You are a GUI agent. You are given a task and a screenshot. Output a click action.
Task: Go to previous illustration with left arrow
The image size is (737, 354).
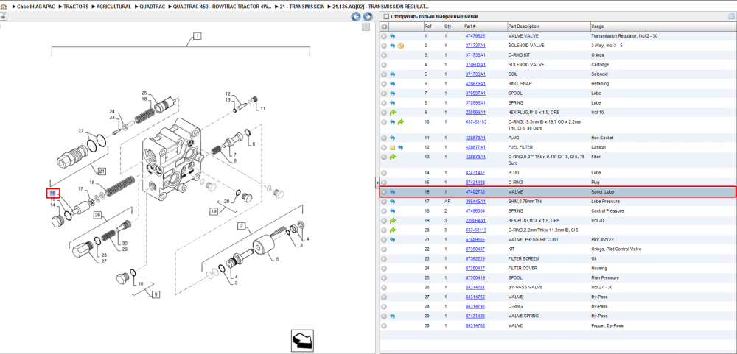[x=356, y=17]
